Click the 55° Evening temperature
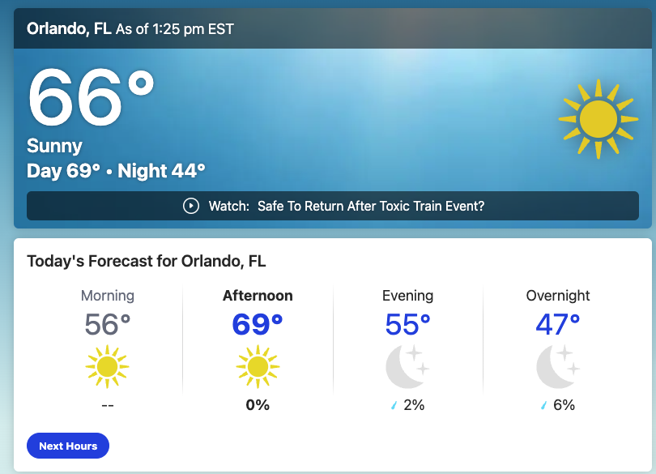Image resolution: width=656 pixels, height=474 pixels. pos(407,325)
